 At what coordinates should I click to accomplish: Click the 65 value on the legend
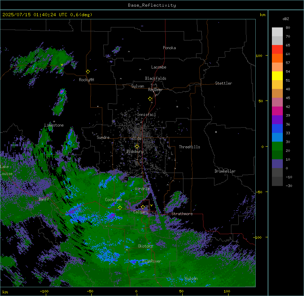click(288, 45)
